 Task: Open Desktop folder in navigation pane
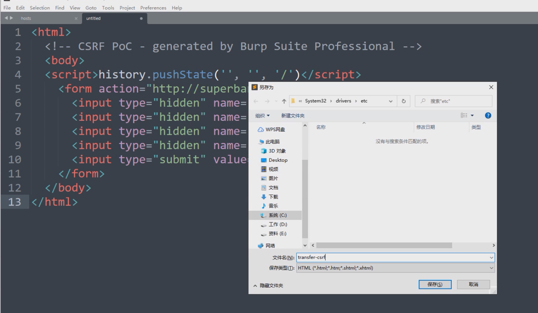click(275, 160)
